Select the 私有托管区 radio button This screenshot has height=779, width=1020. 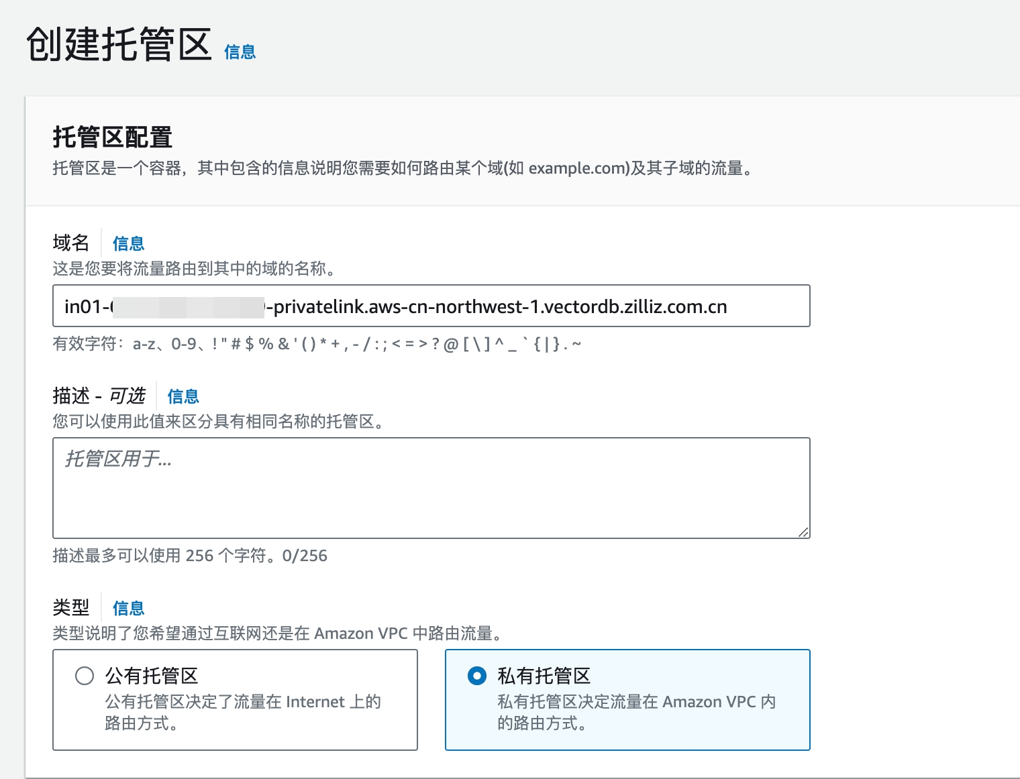point(476,675)
